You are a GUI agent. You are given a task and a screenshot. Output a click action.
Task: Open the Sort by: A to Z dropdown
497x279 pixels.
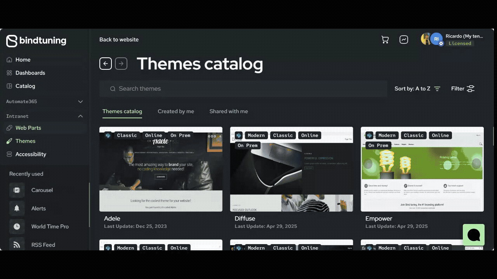417,89
